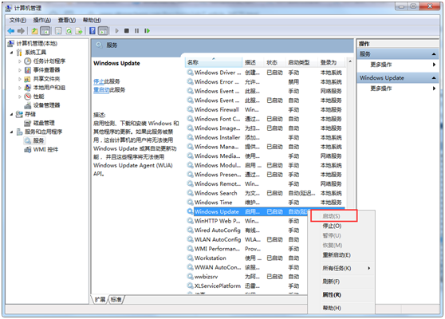Click the Back arrow toolbar icon
The image size is (445, 319).
(11, 30)
